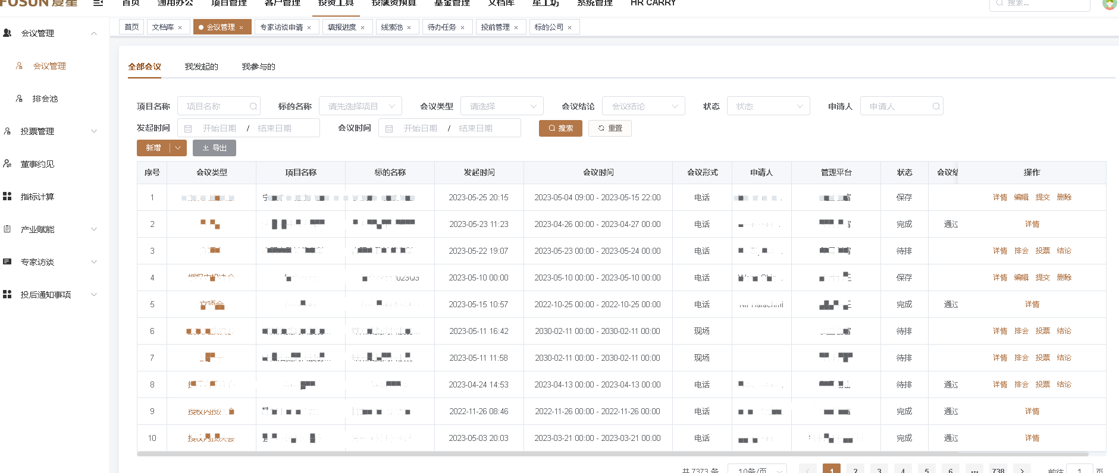This screenshot has width=1119, height=473.
Task: Open the 状态 filter dropdown
Action: tap(769, 106)
